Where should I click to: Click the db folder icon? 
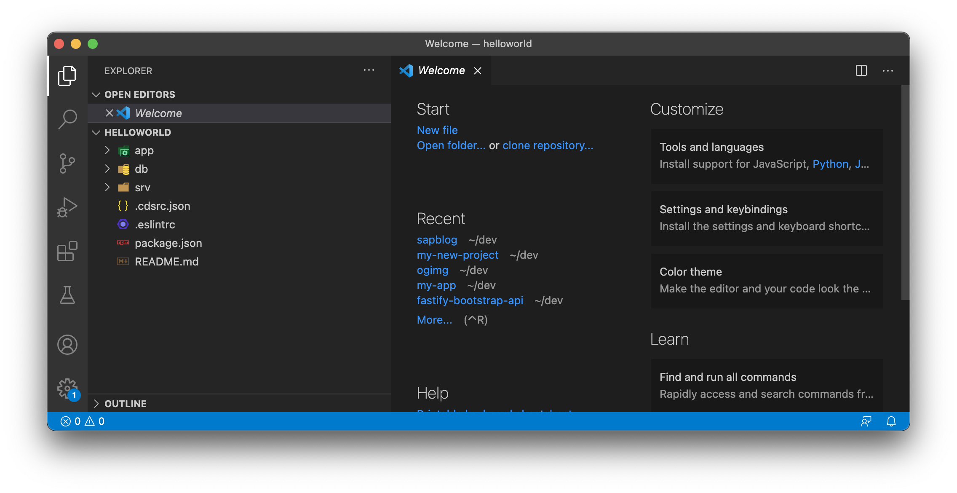pos(123,169)
